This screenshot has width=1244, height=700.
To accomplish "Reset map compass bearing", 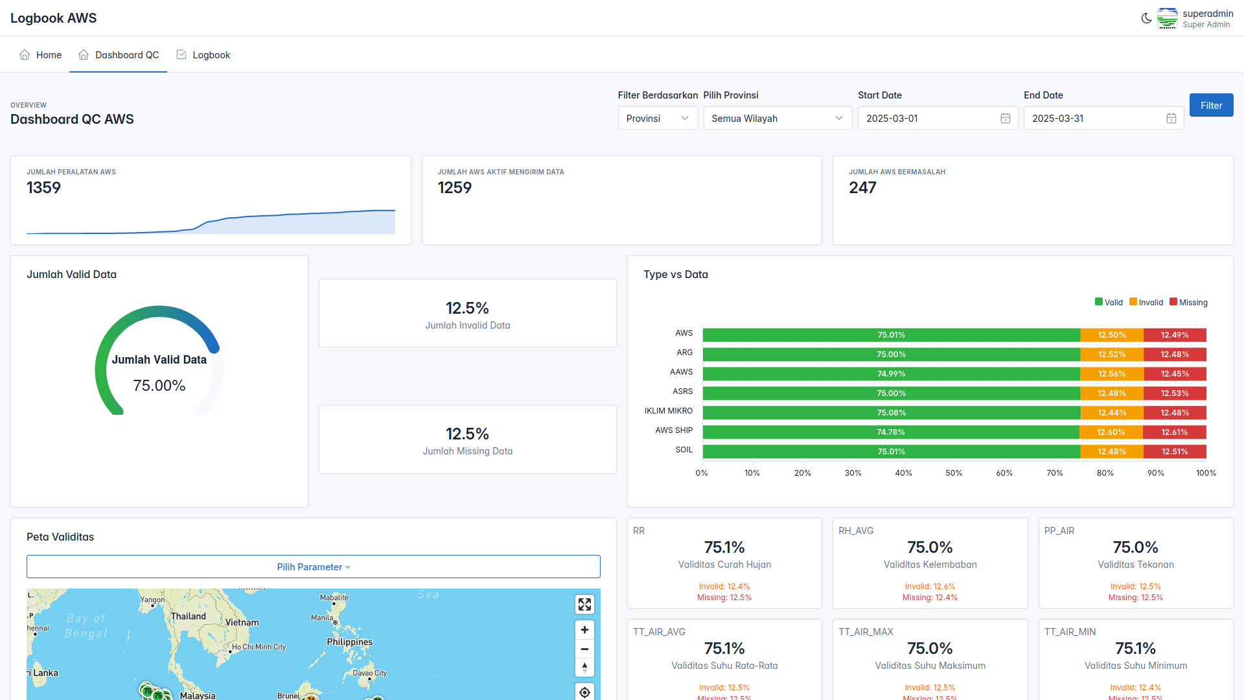I will (x=584, y=668).
